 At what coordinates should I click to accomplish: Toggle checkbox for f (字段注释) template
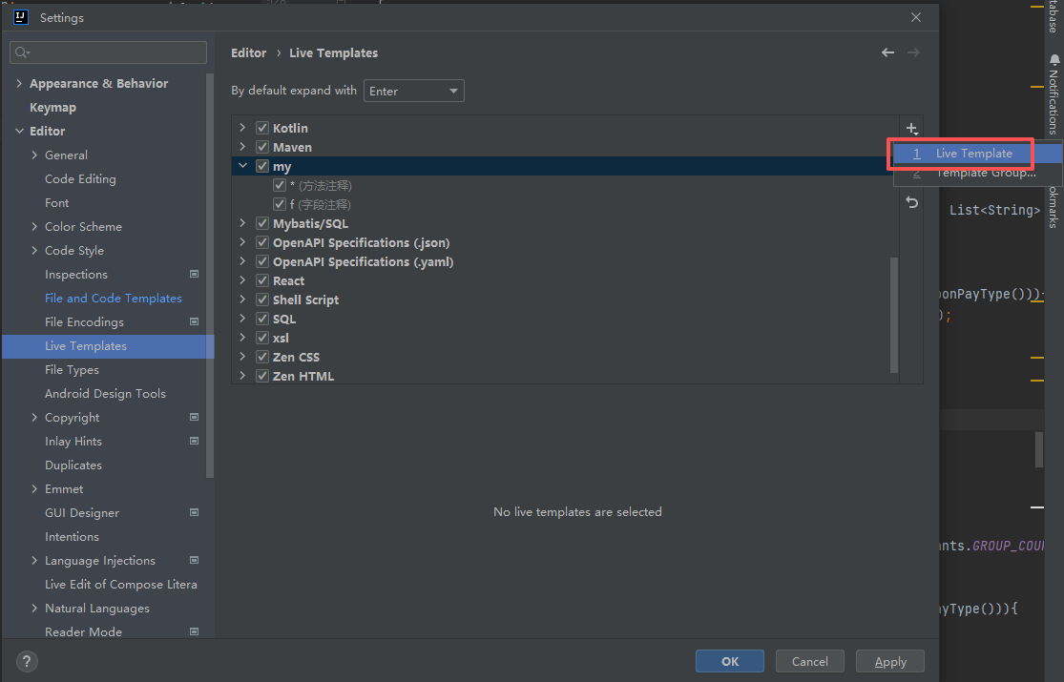[x=279, y=203]
